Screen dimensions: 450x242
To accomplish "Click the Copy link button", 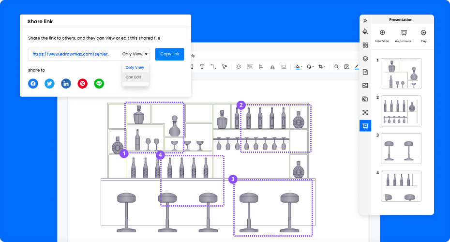I will coord(169,54).
